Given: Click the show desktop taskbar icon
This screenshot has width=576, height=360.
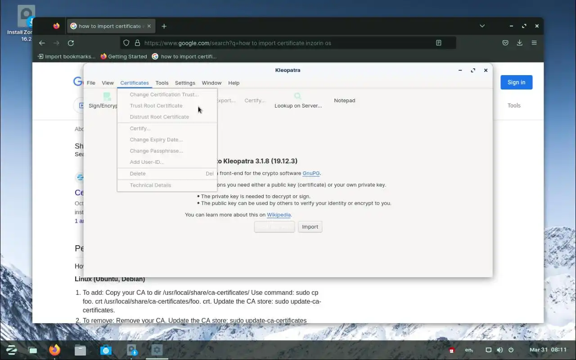Looking at the screenshot, I should click(x=33, y=350).
